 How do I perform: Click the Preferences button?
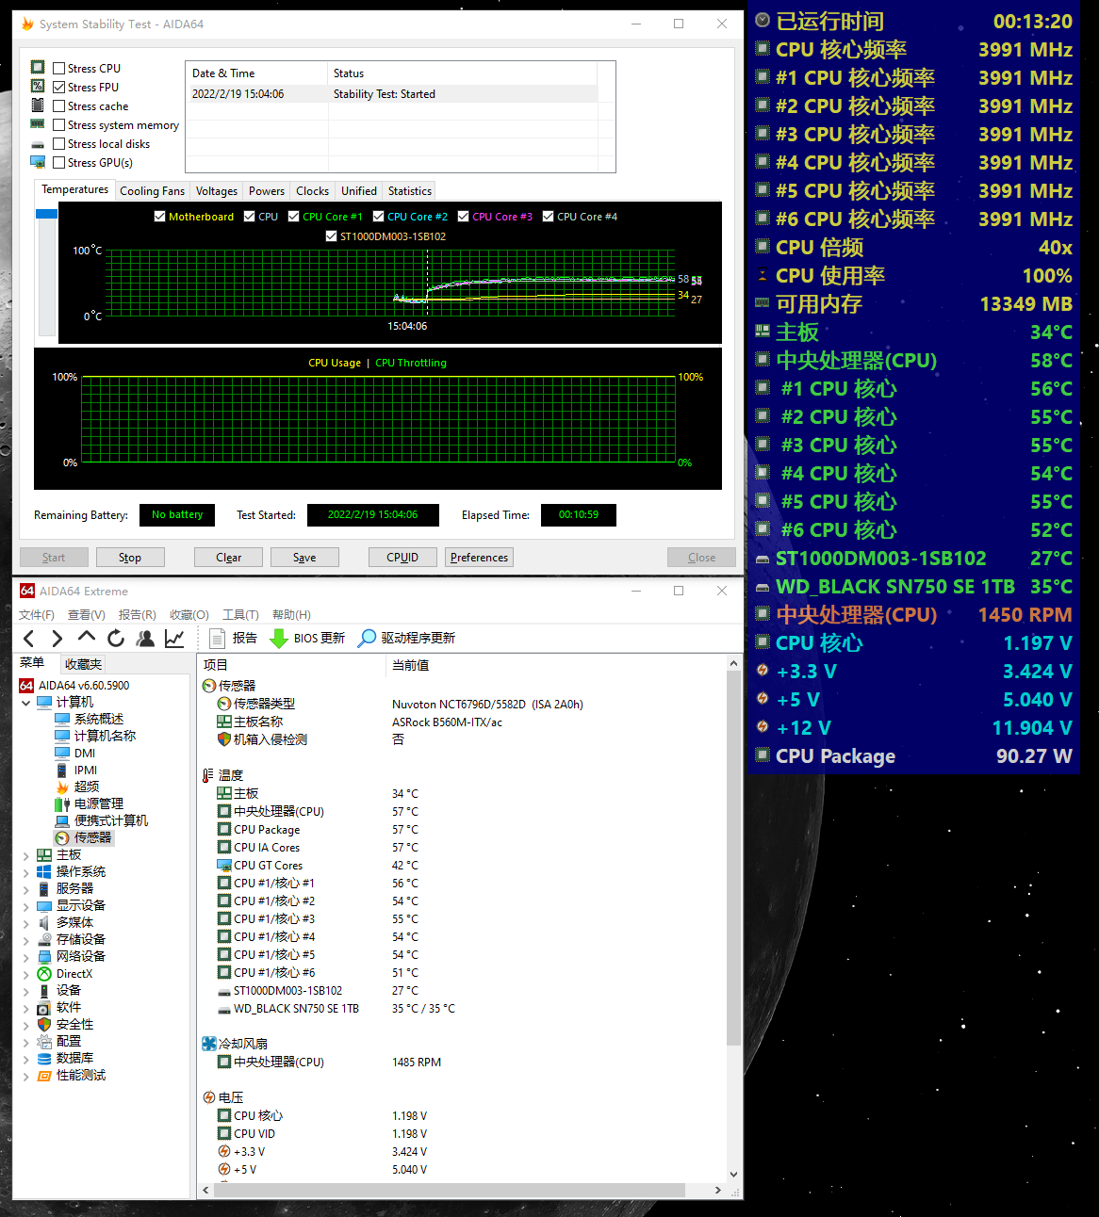479,558
